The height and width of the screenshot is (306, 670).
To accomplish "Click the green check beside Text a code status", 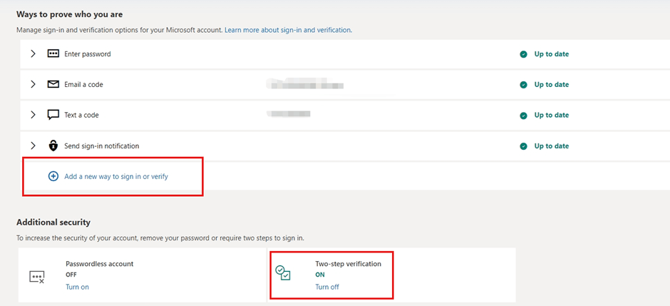I will (523, 116).
